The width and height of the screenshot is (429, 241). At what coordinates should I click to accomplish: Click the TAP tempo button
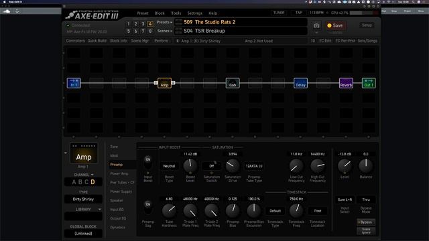[298, 13]
